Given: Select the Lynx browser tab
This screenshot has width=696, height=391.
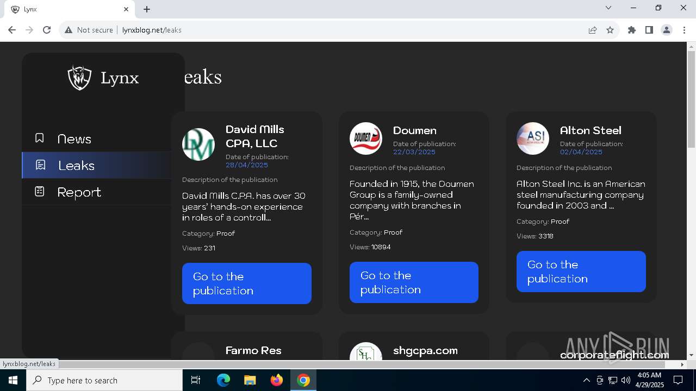Looking at the screenshot, I should 70,9.
